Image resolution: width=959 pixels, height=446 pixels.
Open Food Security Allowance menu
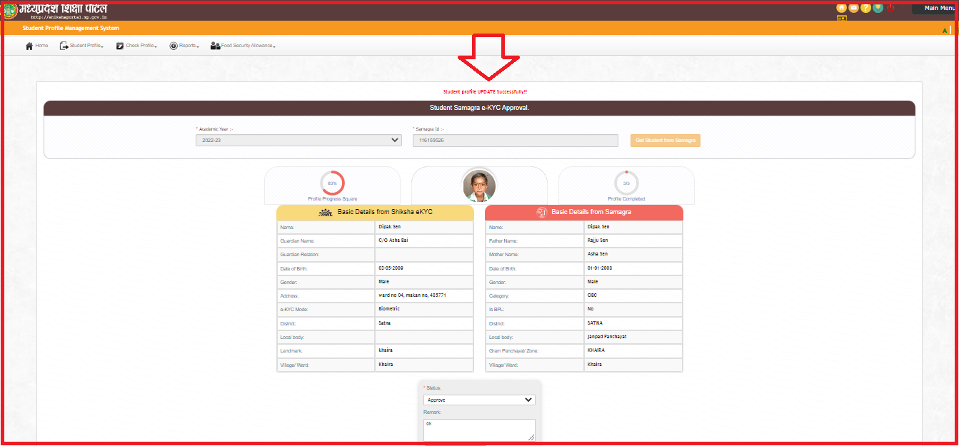243,46
